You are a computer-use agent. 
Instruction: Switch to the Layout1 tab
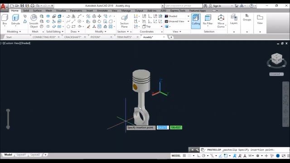21,155
